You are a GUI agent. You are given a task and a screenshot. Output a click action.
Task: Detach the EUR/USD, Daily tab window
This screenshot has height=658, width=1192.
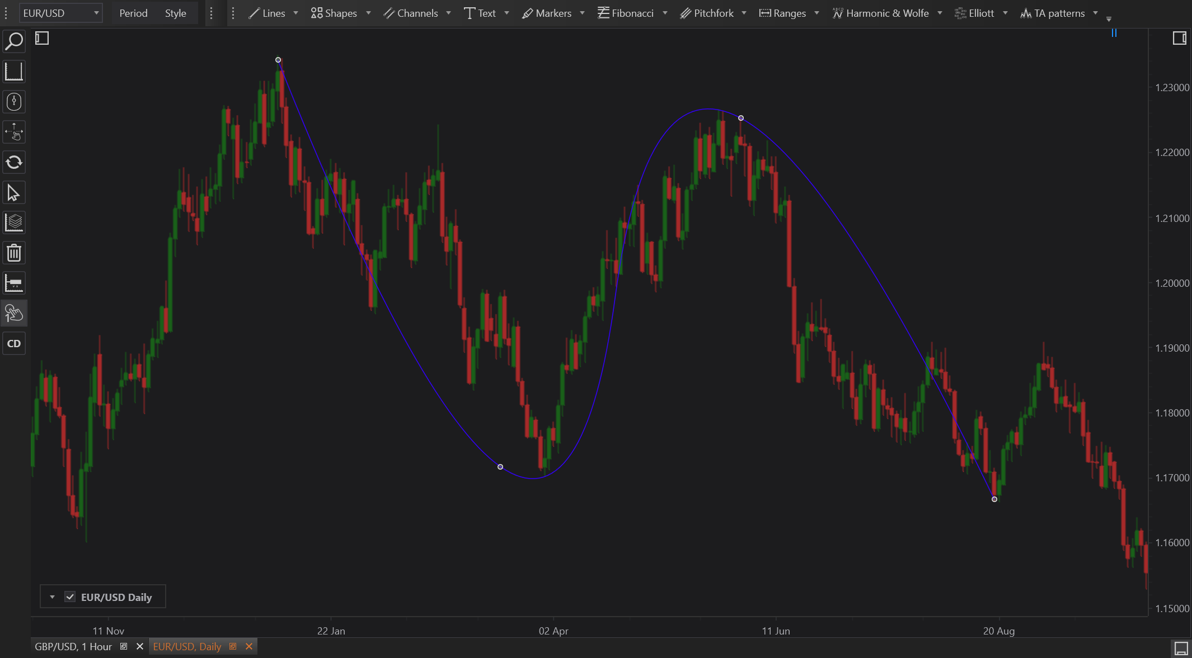(233, 646)
